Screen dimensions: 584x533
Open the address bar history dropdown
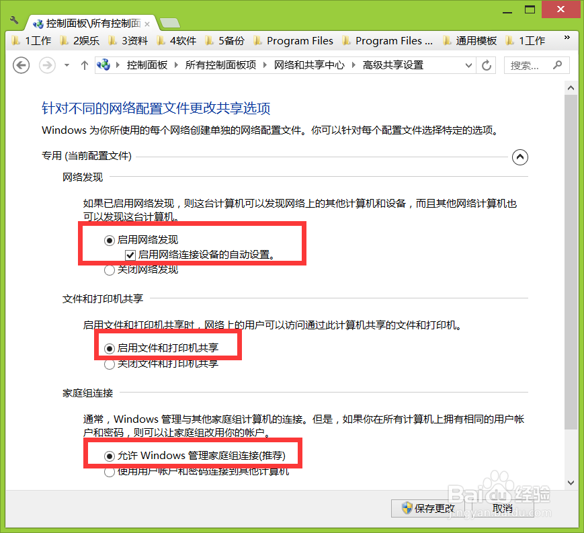[x=66, y=65]
